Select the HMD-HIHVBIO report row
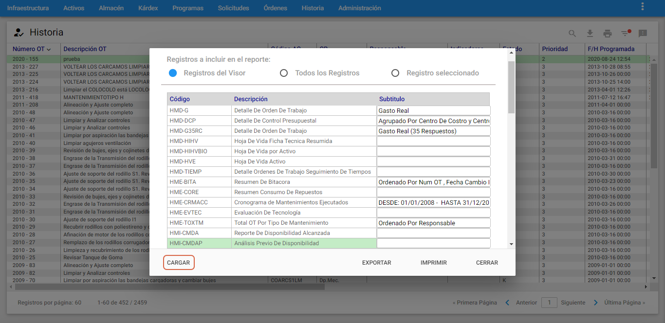Image resolution: width=665 pixels, height=323 pixels. point(329,151)
